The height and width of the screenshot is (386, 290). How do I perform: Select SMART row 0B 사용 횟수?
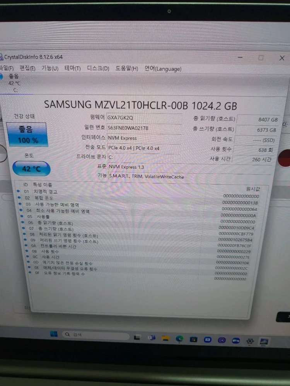tap(139, 254)
